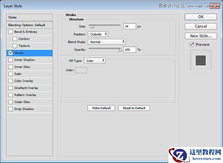Enable the Drop Shadow checkbox

tap(10, 109)
